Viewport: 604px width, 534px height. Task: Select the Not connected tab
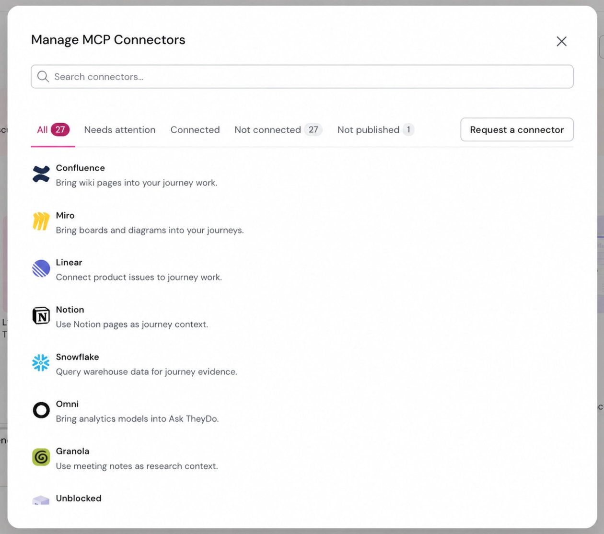click(x=278, y=130)
